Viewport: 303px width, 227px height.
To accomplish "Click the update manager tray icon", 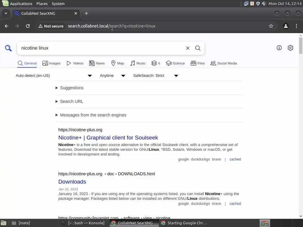I will pyautogui.click(x=252, y=4).
